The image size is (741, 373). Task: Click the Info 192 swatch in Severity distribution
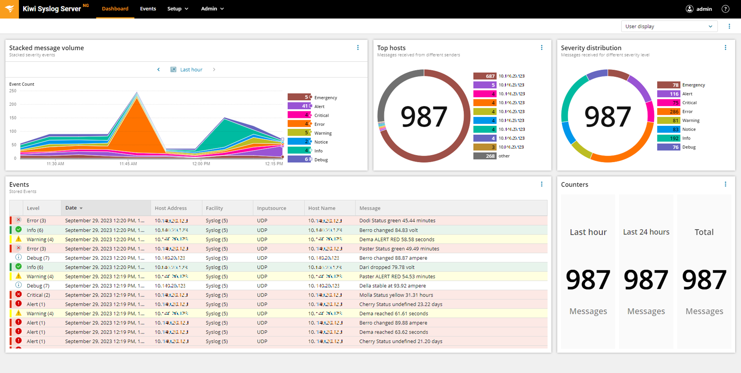tap(668, 138)
